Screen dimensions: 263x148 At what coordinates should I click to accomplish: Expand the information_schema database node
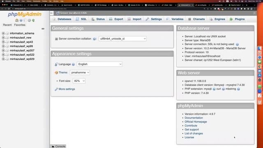point(3,33)
